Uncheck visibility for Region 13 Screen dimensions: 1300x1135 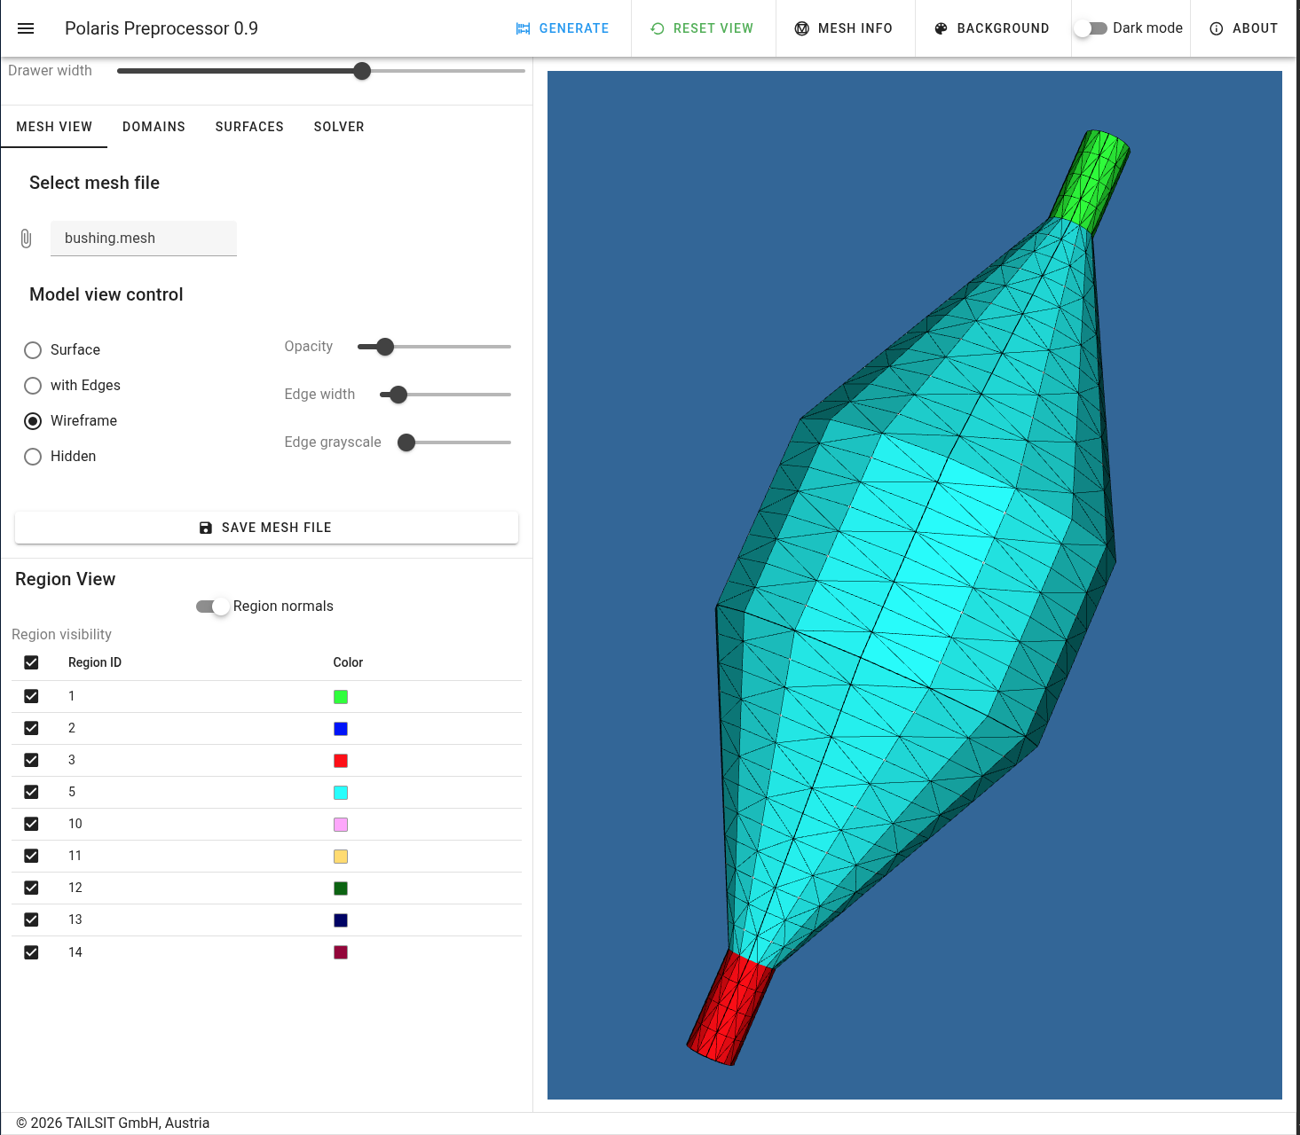[x=31, y=920]
